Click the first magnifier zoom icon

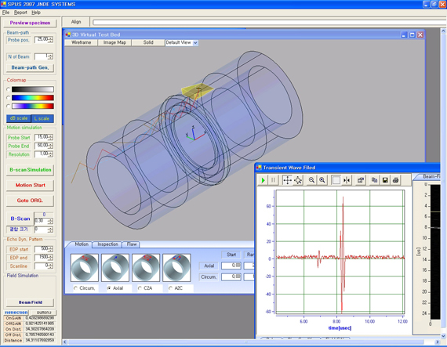click(x=311, y=180)
